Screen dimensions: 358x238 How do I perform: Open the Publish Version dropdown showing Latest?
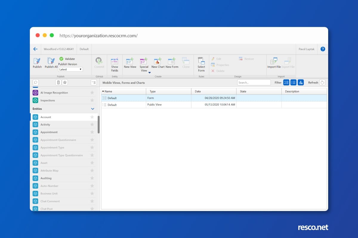pyautogui.click(x=70, y=69)
